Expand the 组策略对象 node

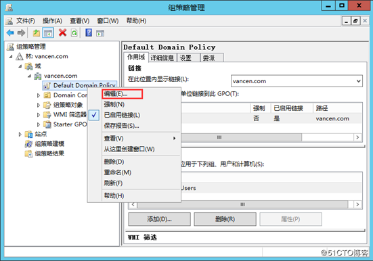point(39,105)
